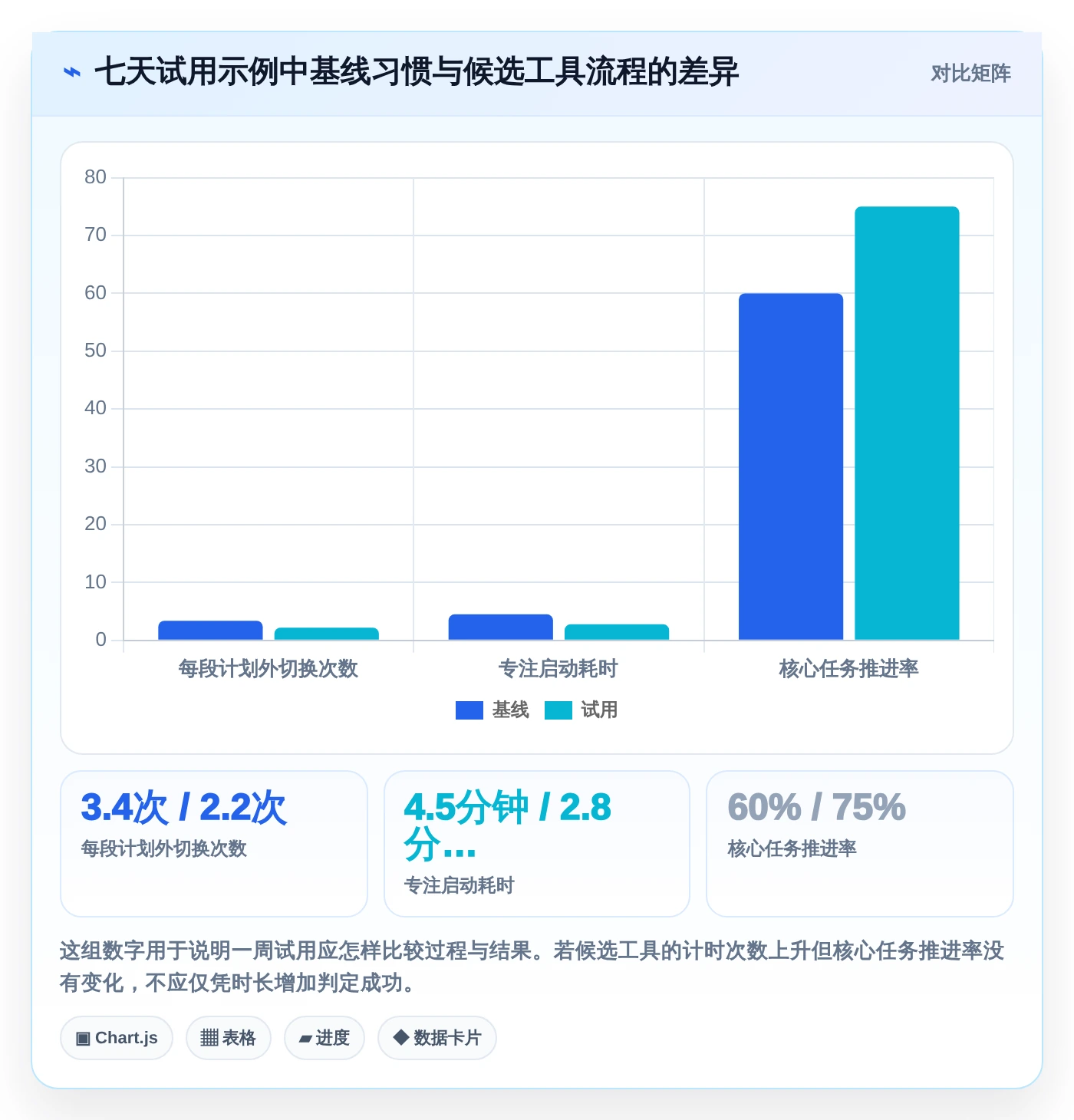Click the 3.4次 / 2.2次 data card value

(x=183, y=808)
